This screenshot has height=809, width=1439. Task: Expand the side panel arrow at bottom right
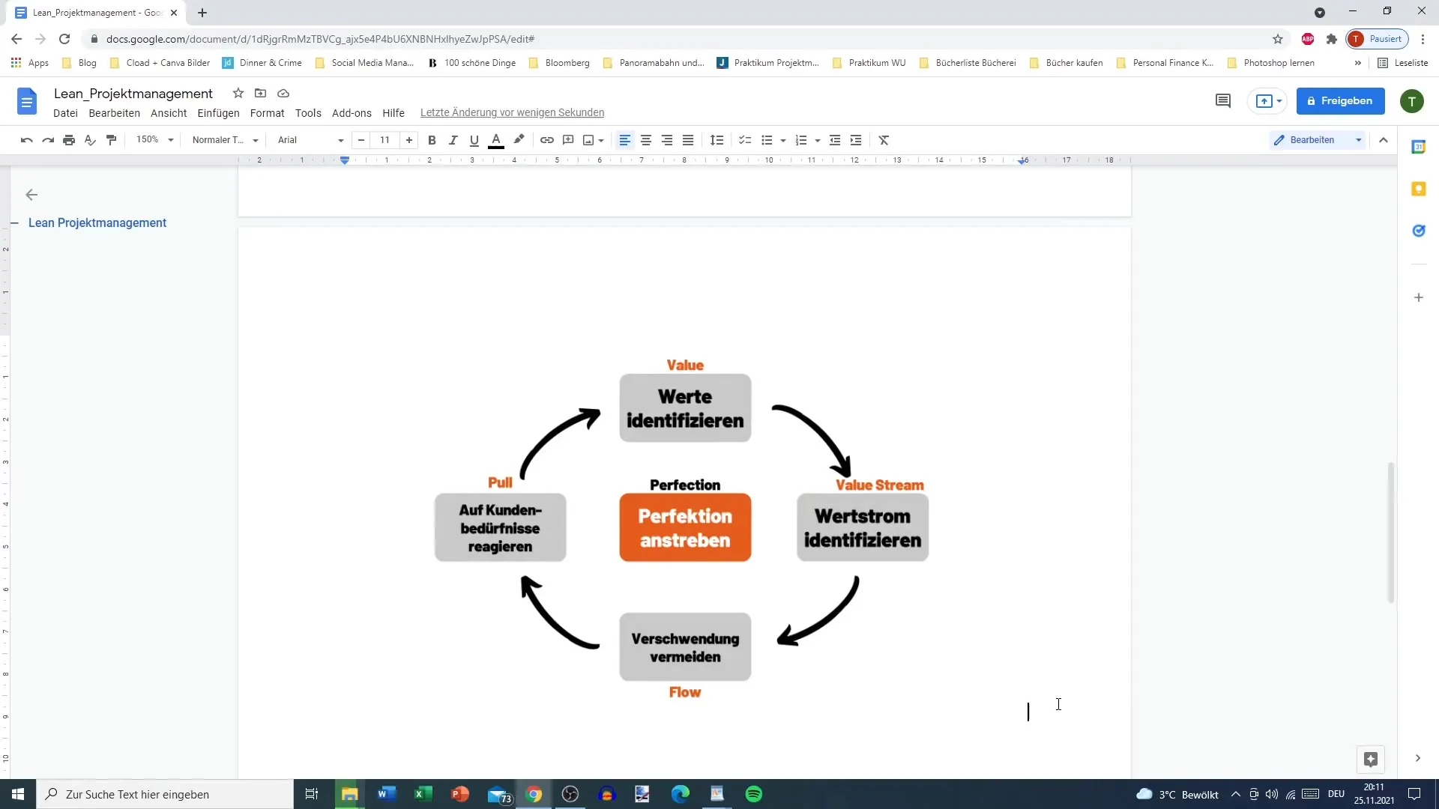[1417, 759]
